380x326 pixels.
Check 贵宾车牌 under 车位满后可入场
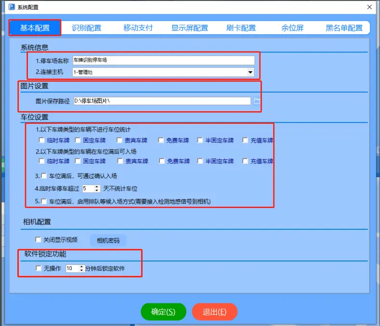[x=120, y=161]
